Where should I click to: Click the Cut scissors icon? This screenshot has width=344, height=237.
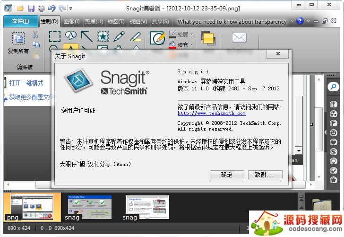tap(36, 35)
